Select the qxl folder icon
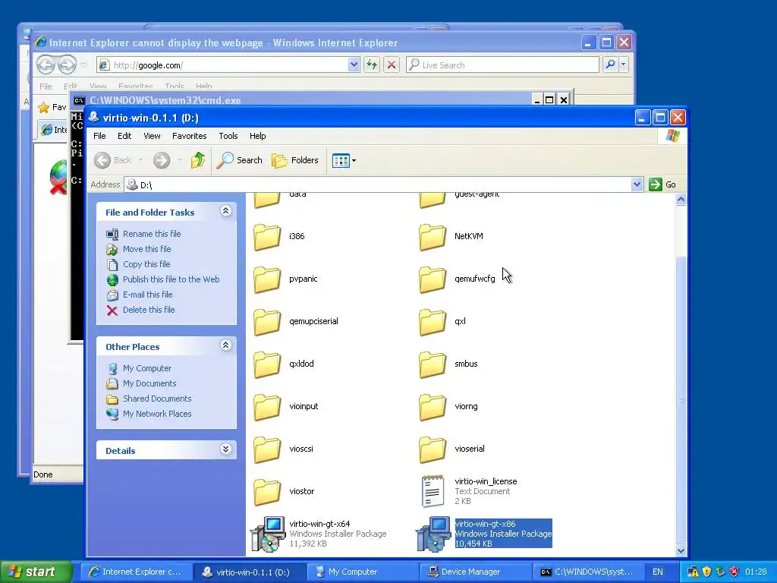 coord(433,322)
